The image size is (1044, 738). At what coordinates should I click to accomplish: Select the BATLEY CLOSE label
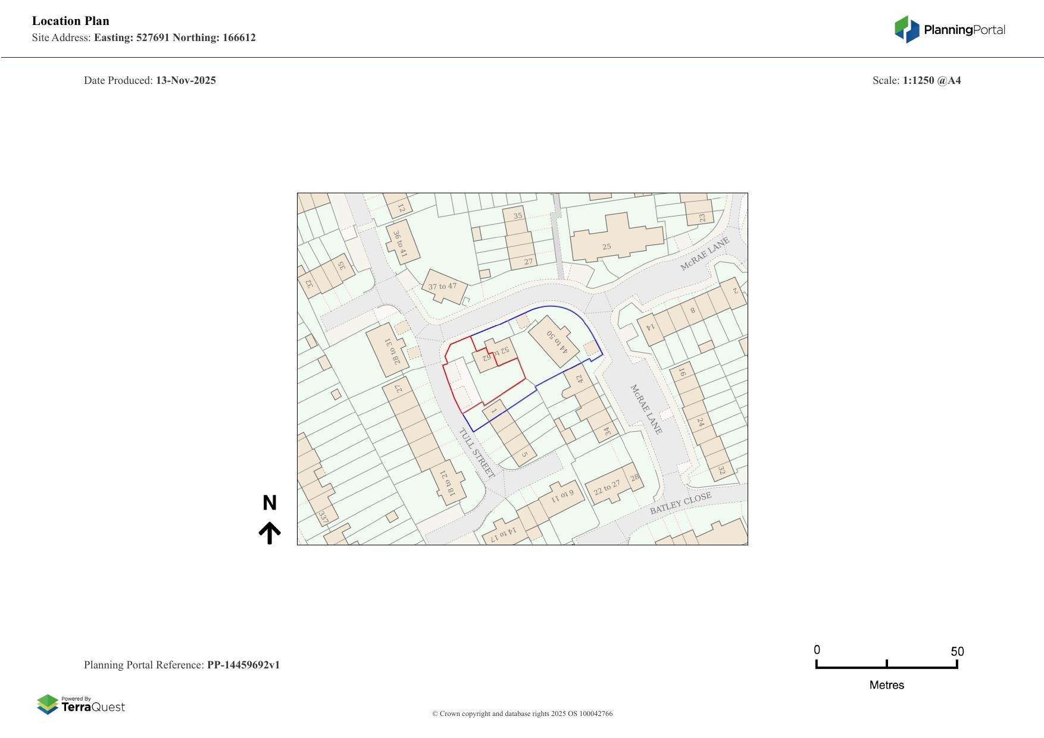pos(682,501)
